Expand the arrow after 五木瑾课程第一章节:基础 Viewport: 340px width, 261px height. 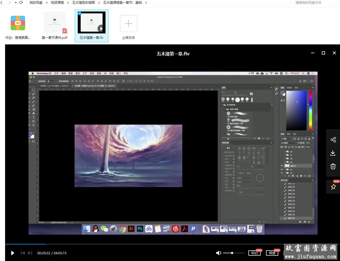[146, 3]
